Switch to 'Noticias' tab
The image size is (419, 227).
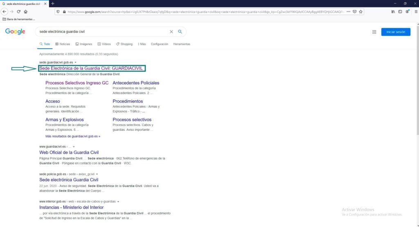click(63, 44)
